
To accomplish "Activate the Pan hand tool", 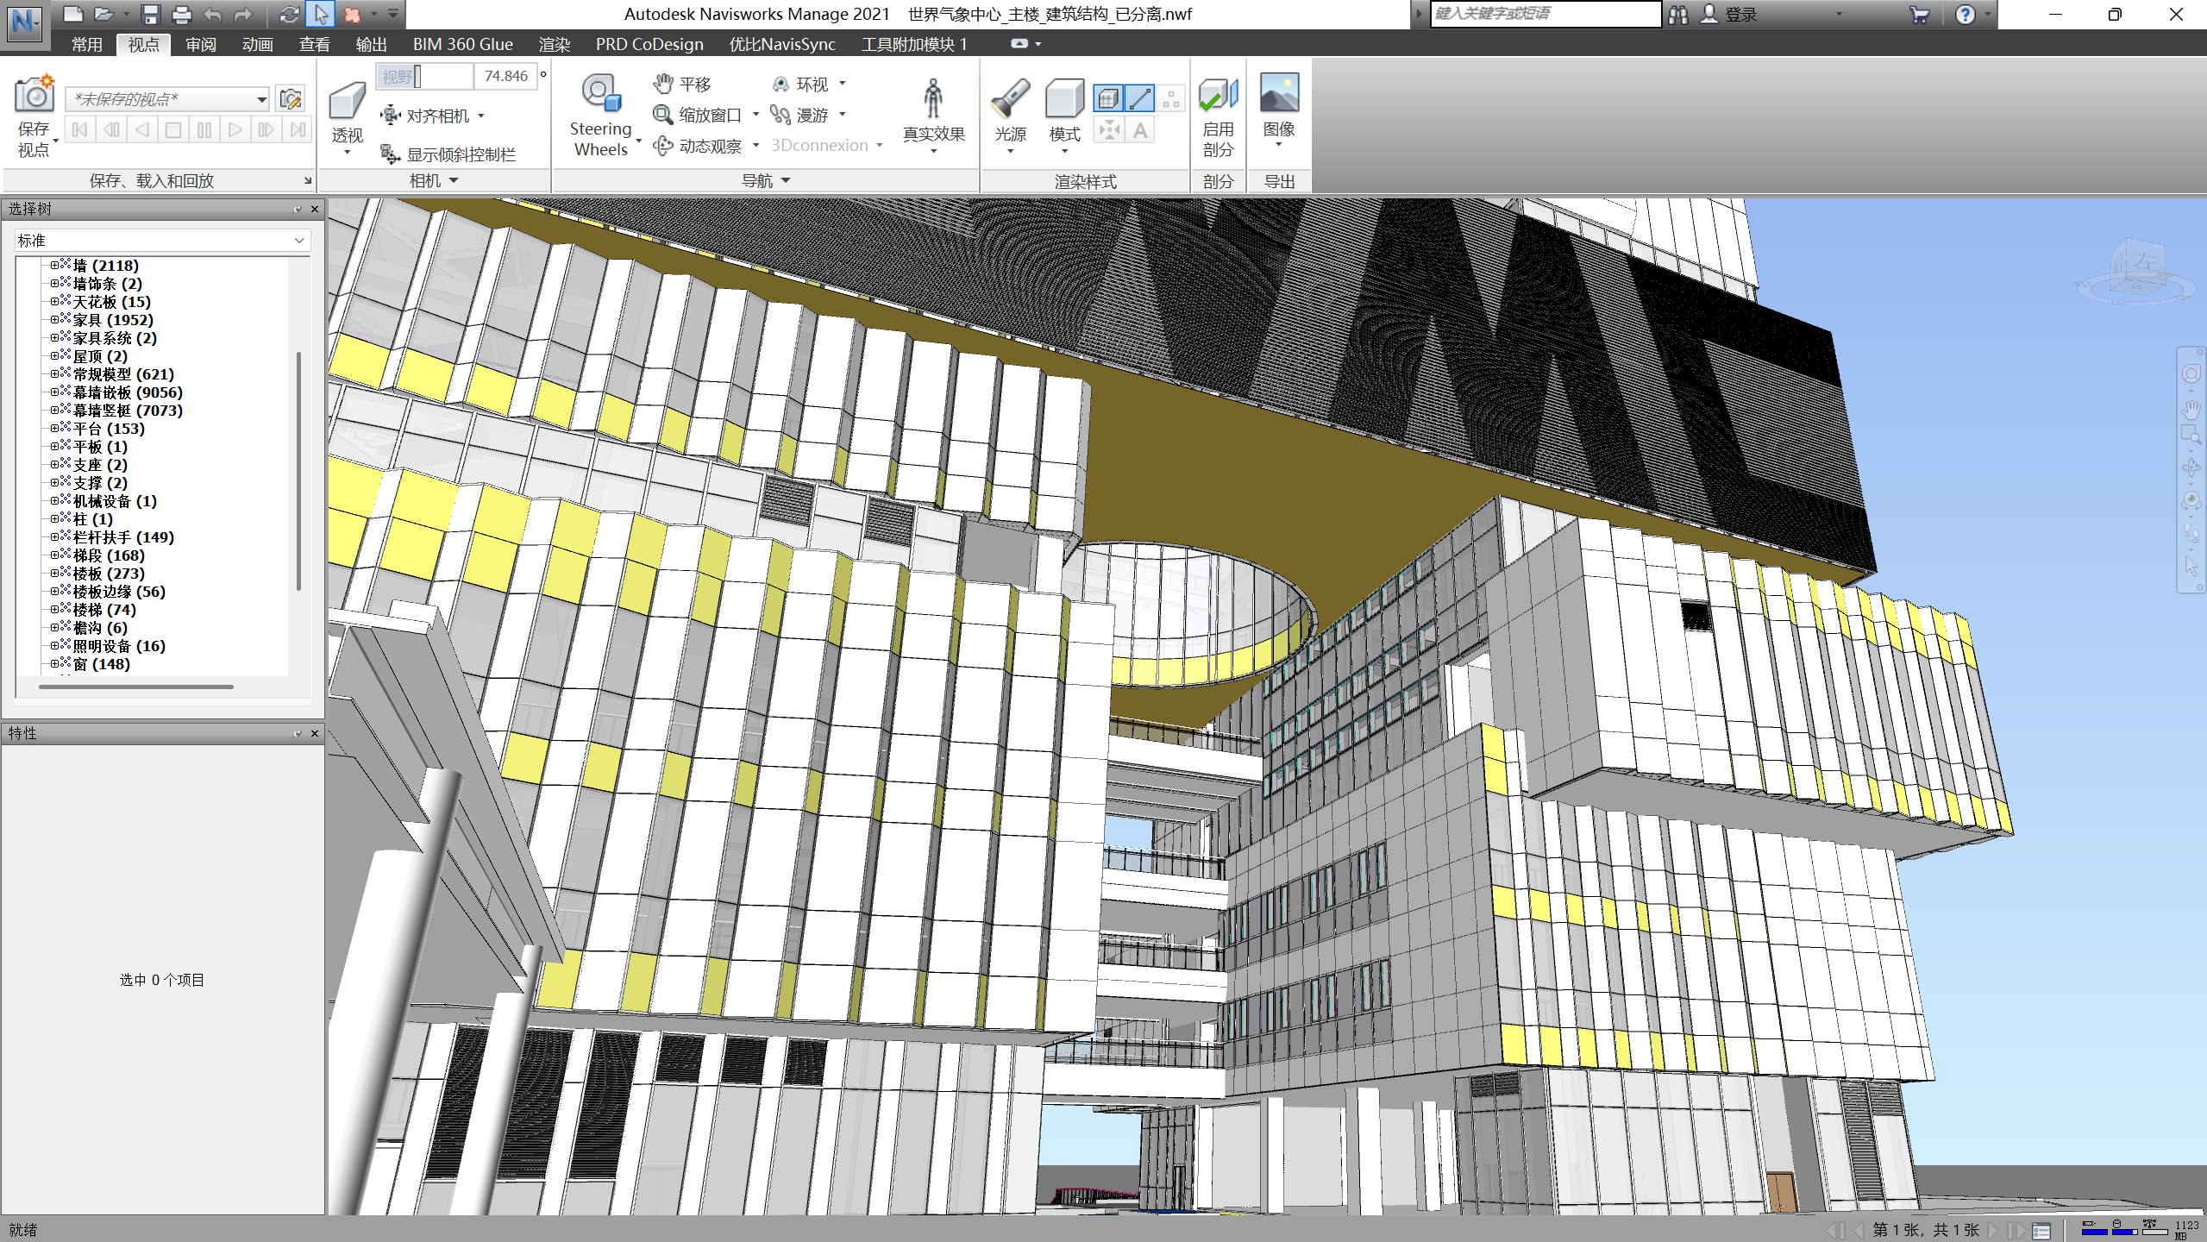I will pos(663,84).
